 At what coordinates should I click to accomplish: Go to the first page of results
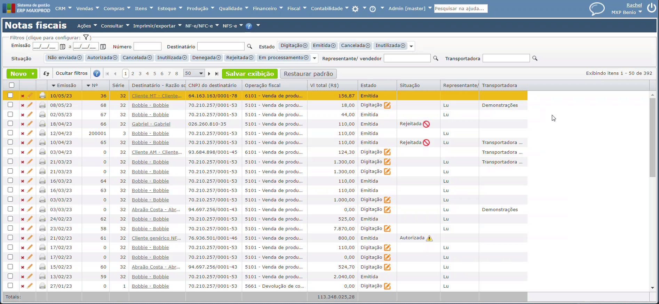107,74
